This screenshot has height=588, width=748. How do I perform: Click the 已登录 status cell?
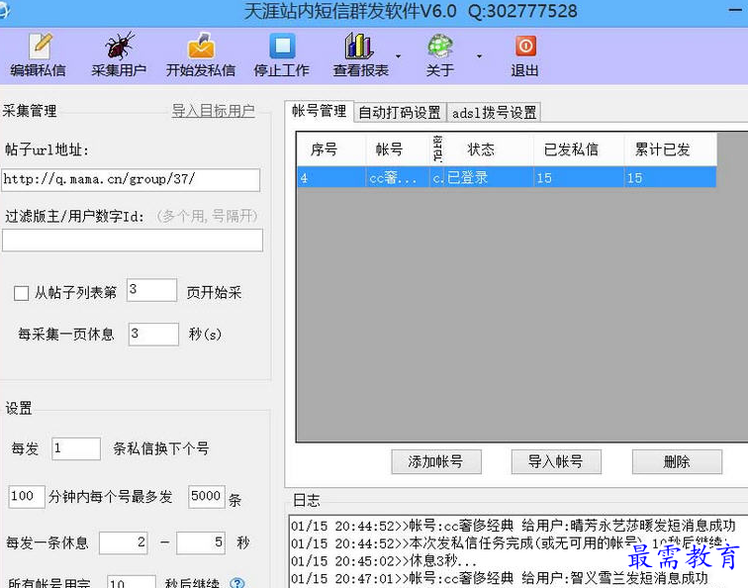click(x=489, y=177)
